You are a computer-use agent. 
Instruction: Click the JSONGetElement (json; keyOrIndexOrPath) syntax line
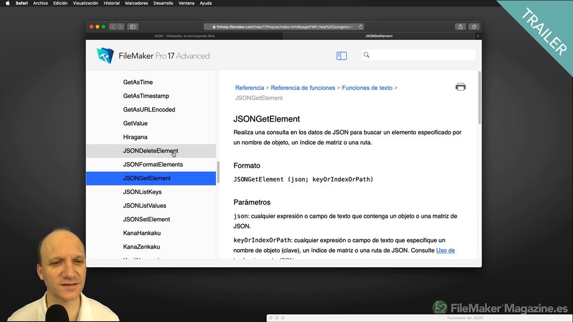(x=303, y=179)
